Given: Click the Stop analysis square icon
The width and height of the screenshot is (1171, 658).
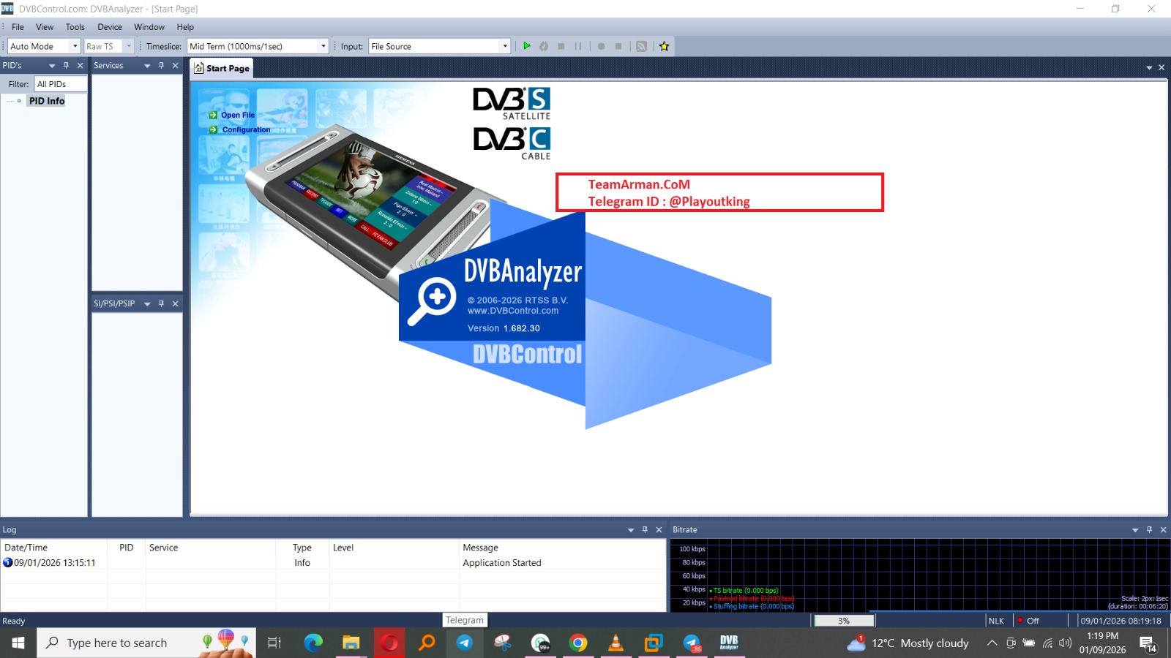Looking at the screenshot, I should [x=561, y=46].
